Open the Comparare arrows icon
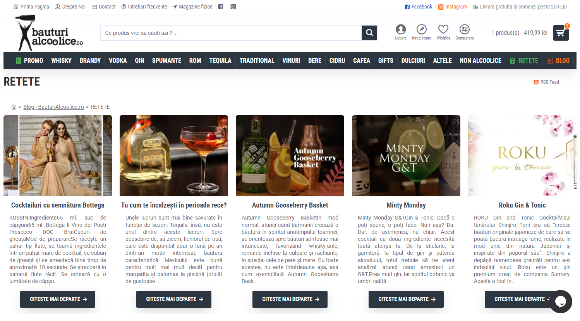The height and width of the screenshot is (321, 580). [465, 29]
